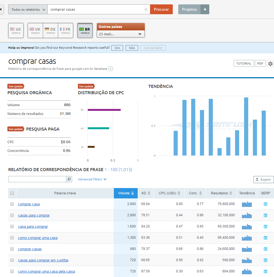Open the comprar casas keyword link in table
This screenshot has width=274, height=277.
[x=30, y=249]
